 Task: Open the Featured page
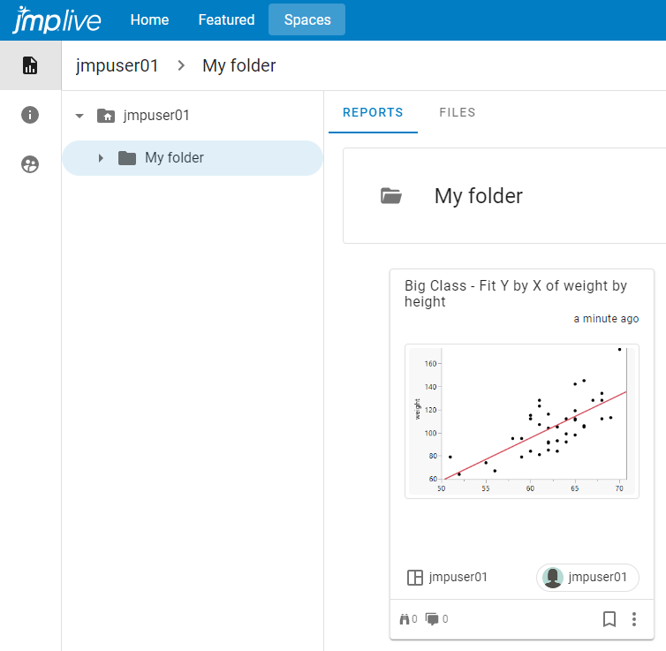tap(226, 19)
